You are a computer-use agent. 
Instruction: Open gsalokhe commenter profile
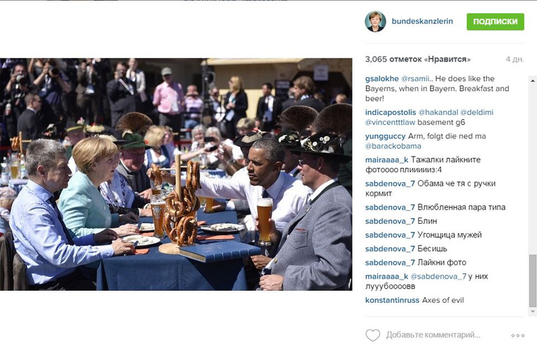[x=382, y=78]
